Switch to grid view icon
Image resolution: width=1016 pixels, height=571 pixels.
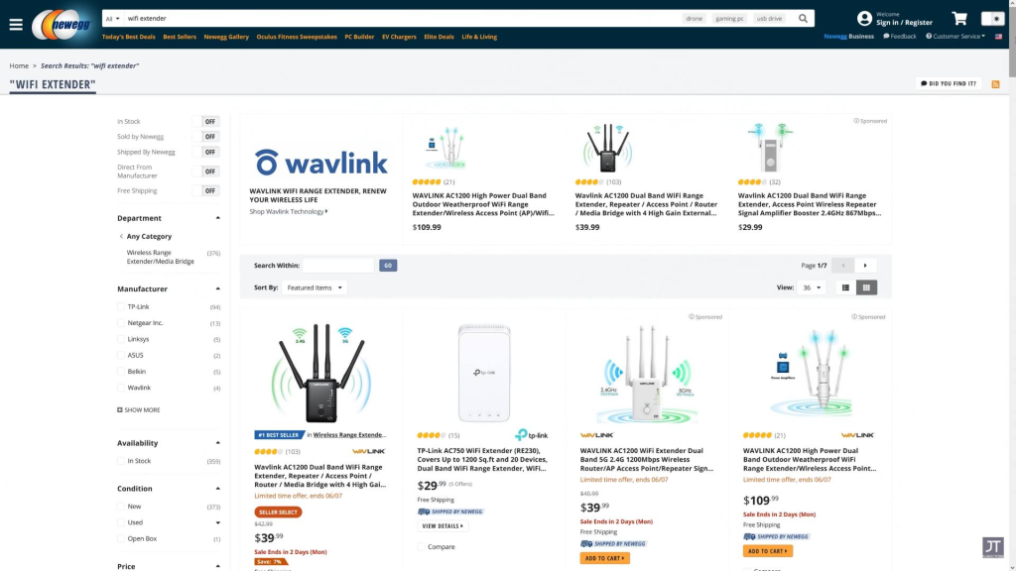866,287
